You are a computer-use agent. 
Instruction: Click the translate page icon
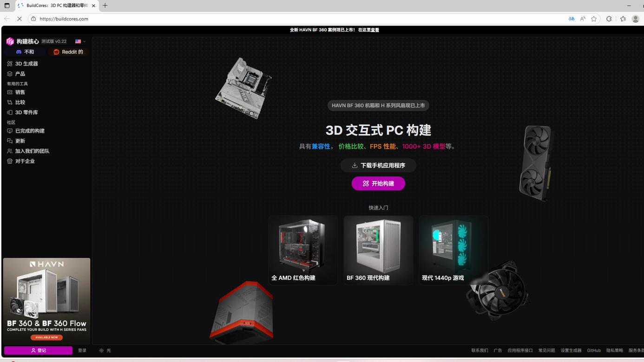(572, 19)
